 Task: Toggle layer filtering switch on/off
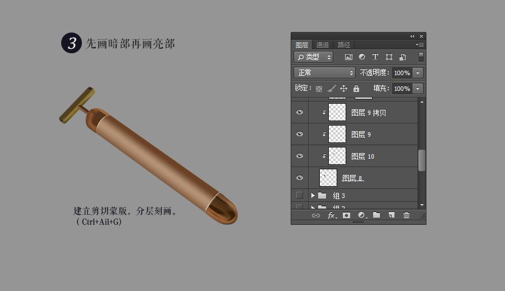tap(421, 57)
